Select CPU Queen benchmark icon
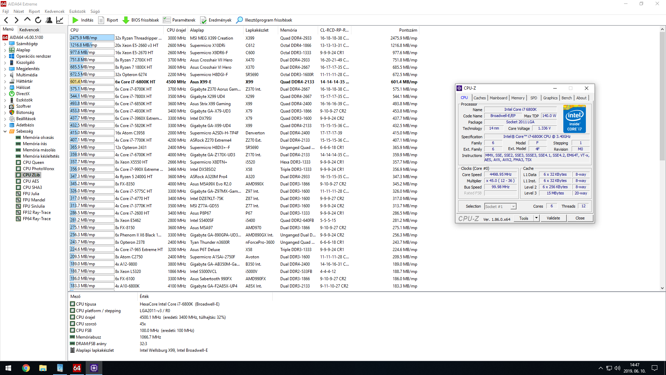 (x=18, y=162)
